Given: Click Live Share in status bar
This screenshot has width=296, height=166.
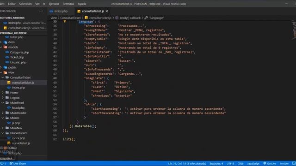Looking at the screenshot, I should tap(18, 164).
